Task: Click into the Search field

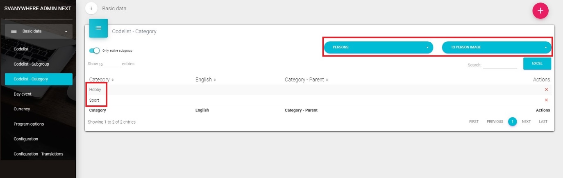Action: pos(500,65)
